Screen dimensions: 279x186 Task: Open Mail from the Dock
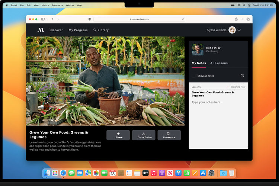[x=80, y=173]
